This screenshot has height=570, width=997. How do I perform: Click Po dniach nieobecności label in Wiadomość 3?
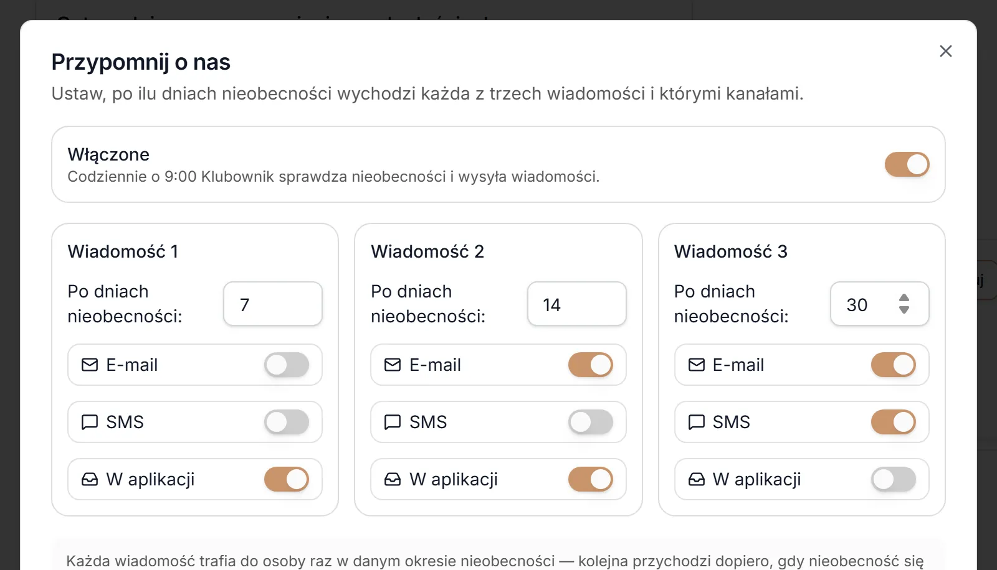point(732,304)
